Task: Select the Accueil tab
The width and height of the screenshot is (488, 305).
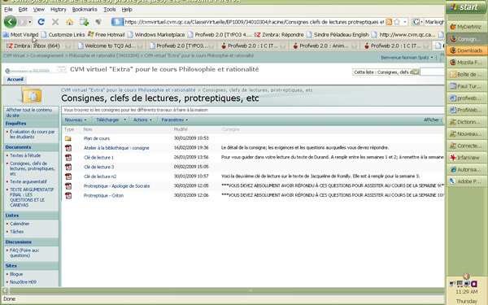Action: coord(15,80)
